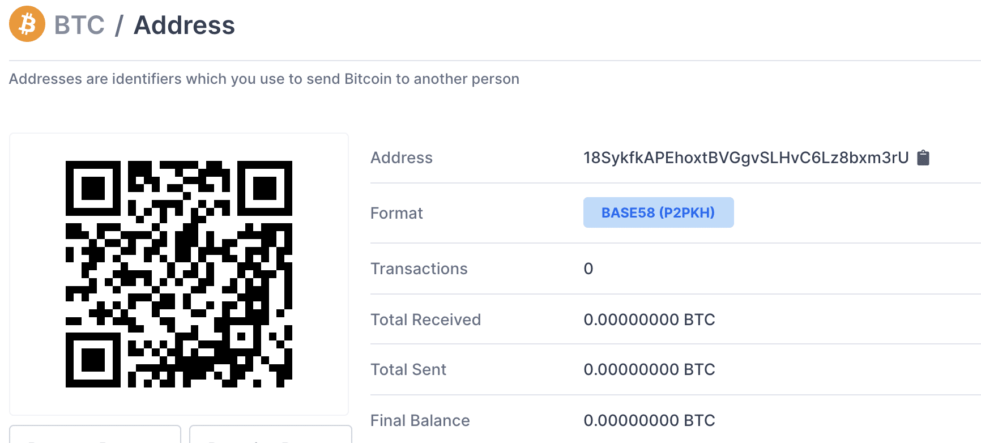This screenshot has width=981, height=443.
Task: Click the Total Sent BTC amount
Action: (x=649, y=369)
